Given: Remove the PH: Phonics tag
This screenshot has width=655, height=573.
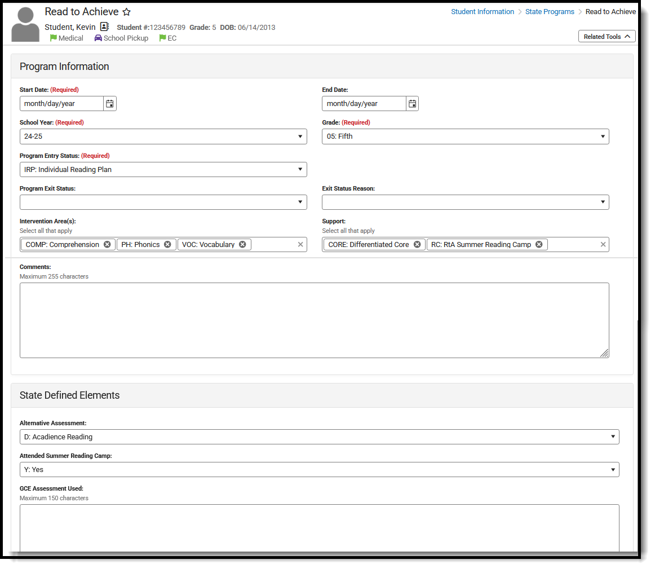Looking at the screenshot, I should click(x=167, y=245).
